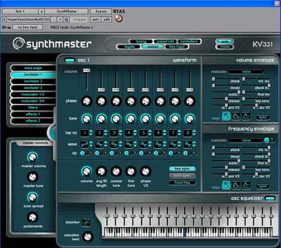Open the easy page tab
Viewport: 281px width, 248px height.
click(33, 68)
